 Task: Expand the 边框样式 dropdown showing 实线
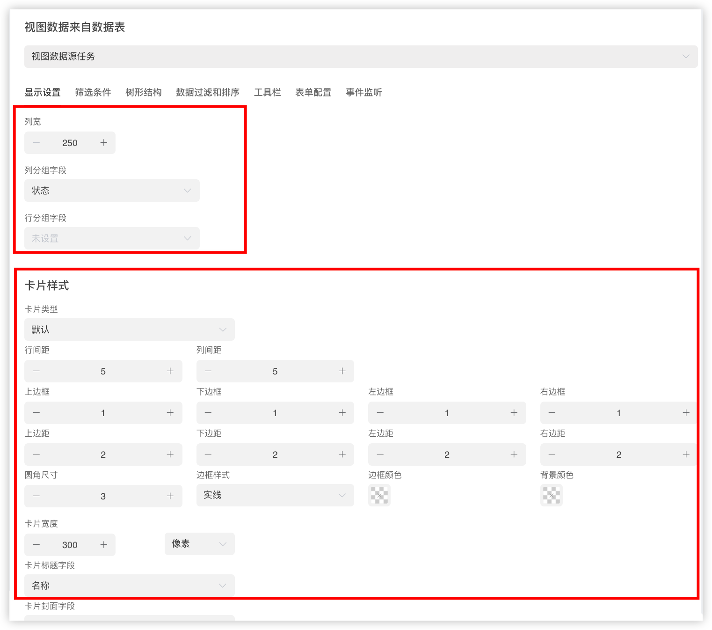[275, 495]
